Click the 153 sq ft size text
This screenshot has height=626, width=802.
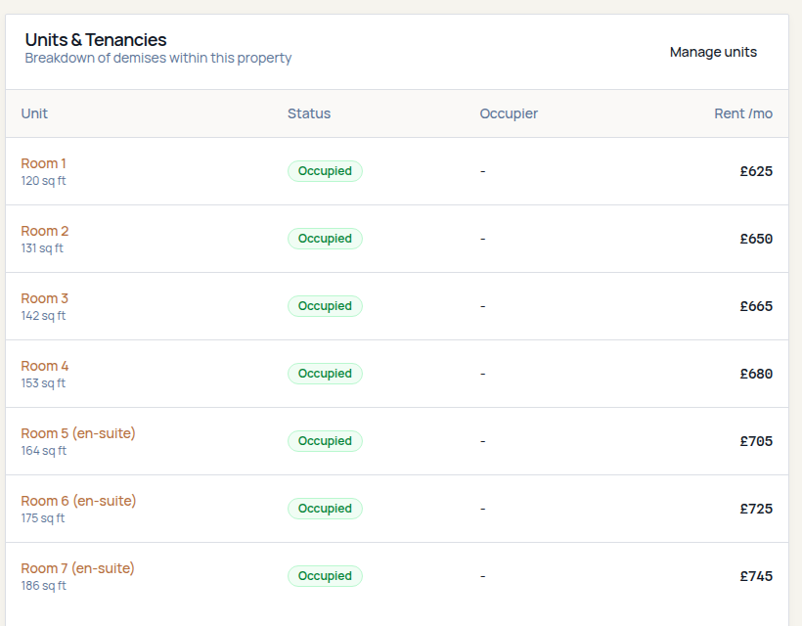click(x=43, y=383)
